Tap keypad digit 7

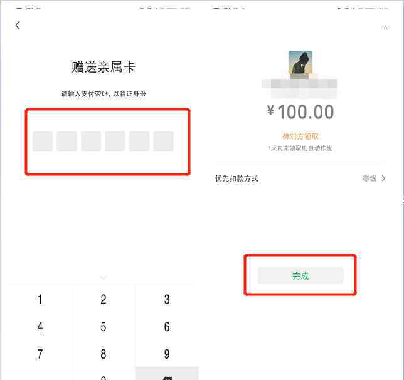point(40,354)
